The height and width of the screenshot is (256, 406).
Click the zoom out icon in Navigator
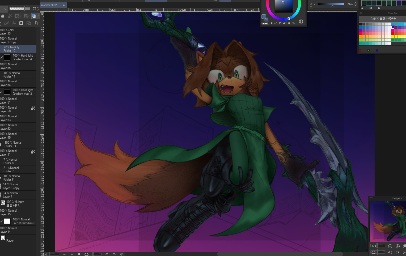point(390,246)
